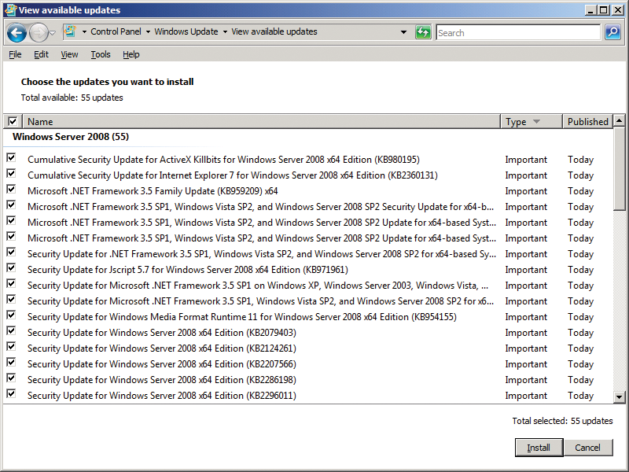Open the recent pages dropdown arrow
629x472 pixels.
point(52,33)
